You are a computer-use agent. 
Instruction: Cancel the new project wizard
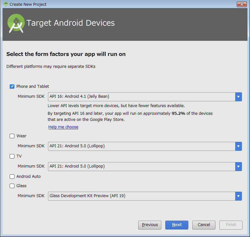pyautogui.click(x=204, y=225)
